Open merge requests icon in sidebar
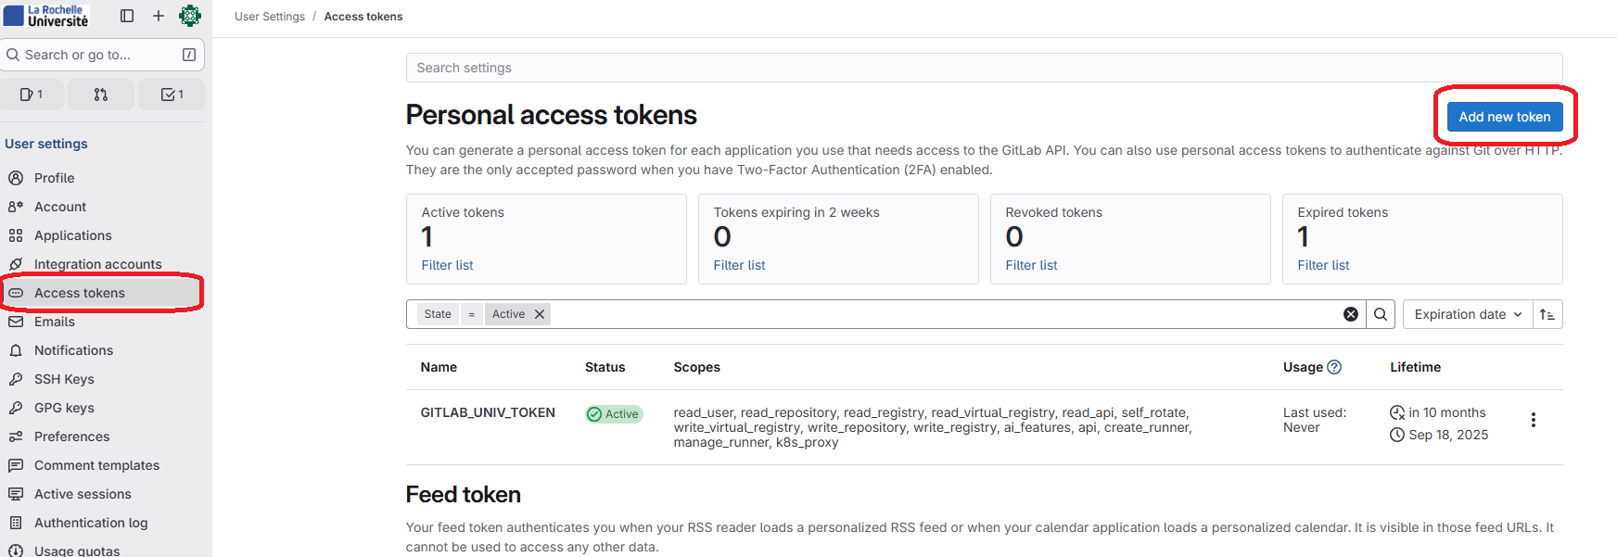 click(x=101, y=95)
